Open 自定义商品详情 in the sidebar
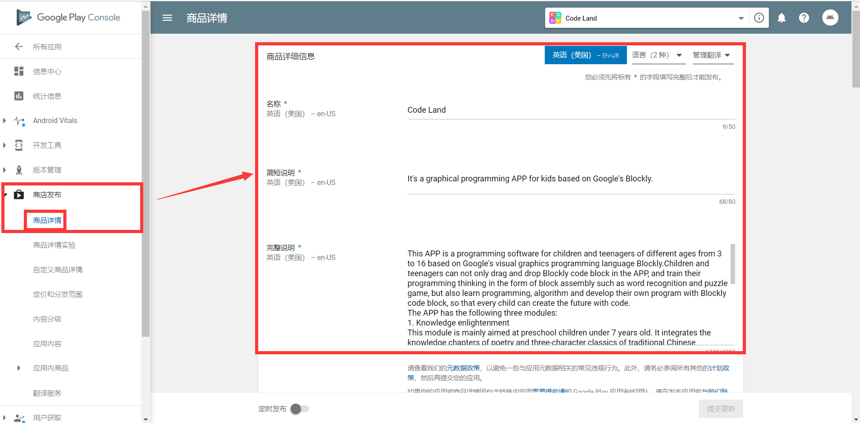Viewport: 860px width, 423px height. click(58, 269)
